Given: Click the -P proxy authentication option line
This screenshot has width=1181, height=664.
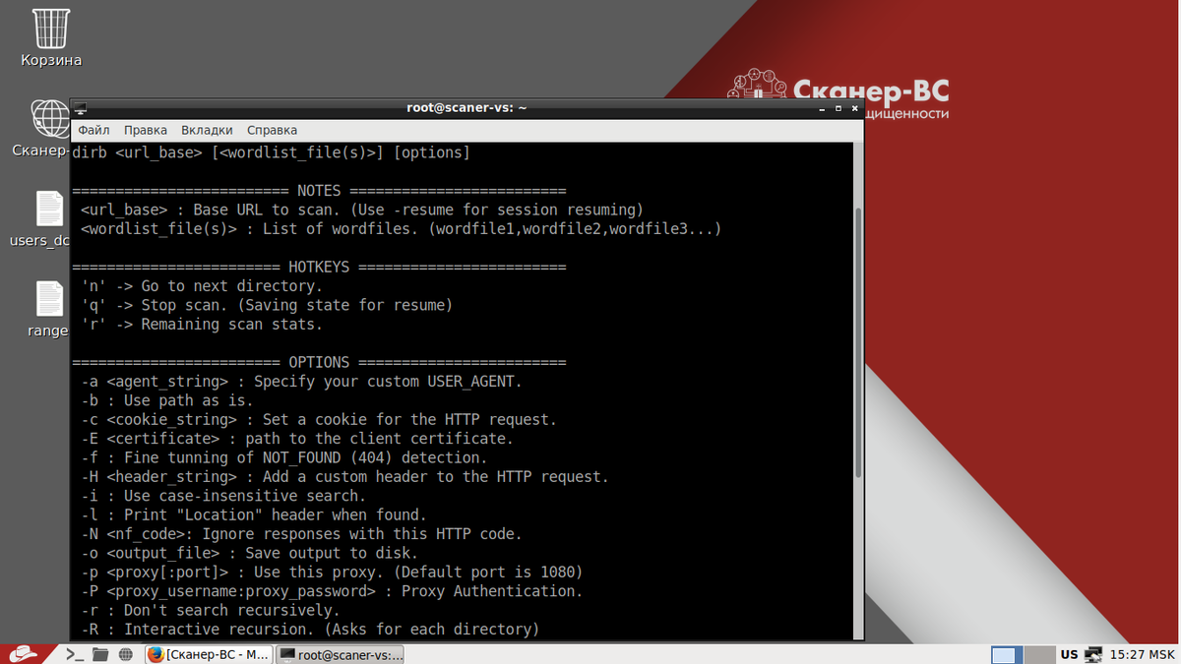Looking at the screenshot, I should [x=333, y=591].
